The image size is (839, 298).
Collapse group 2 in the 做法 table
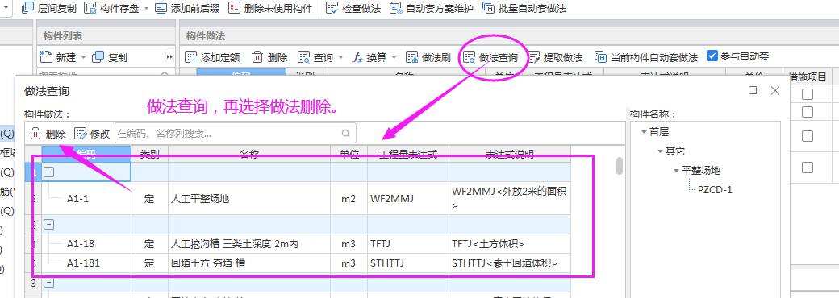coord(48,224)
